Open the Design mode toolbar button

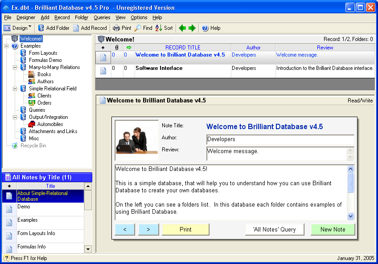click(x=16, y=28)
